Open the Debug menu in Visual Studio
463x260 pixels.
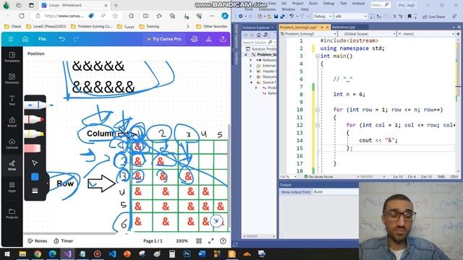[x=328, y=3]
